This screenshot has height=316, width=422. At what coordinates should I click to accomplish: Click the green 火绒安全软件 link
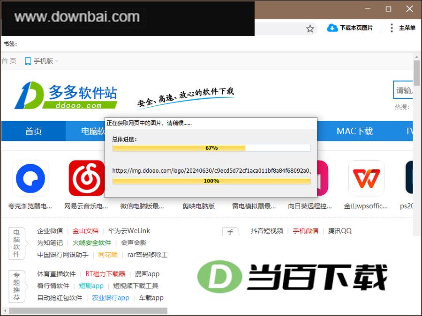(x=92, y=243)
